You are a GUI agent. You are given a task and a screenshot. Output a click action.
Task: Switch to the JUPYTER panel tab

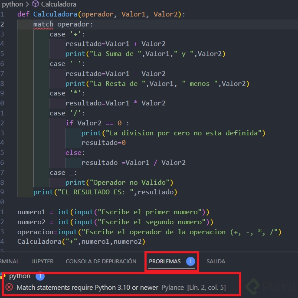43,261
